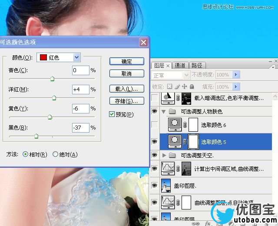Image resolution: width=278 pixels, height=226 pixels.
Task: Open the 填充 slider arrow
Action: (x=236, y=87)
